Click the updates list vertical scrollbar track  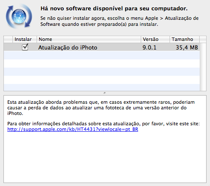click(x=203, y=67)
